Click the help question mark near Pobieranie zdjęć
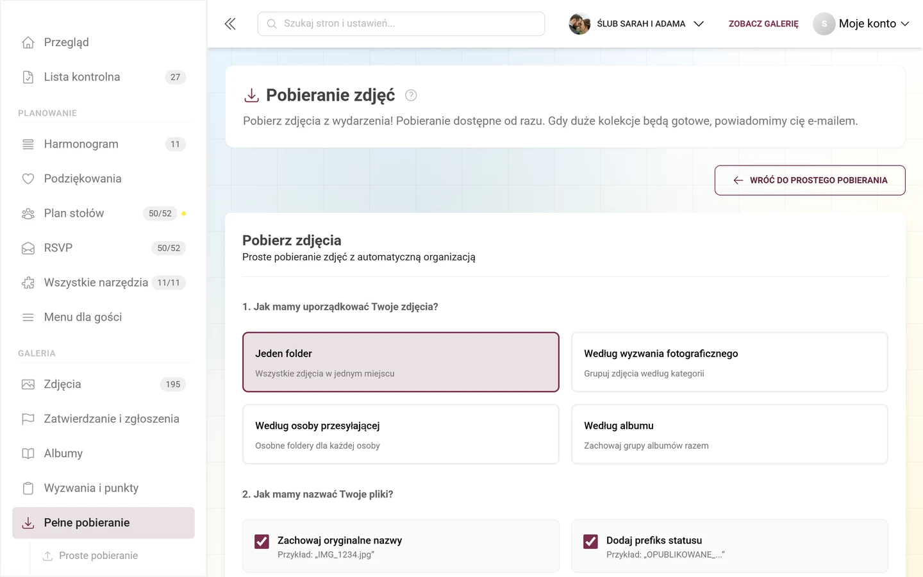This screenshot has width=923, height=577. point(411,96)
